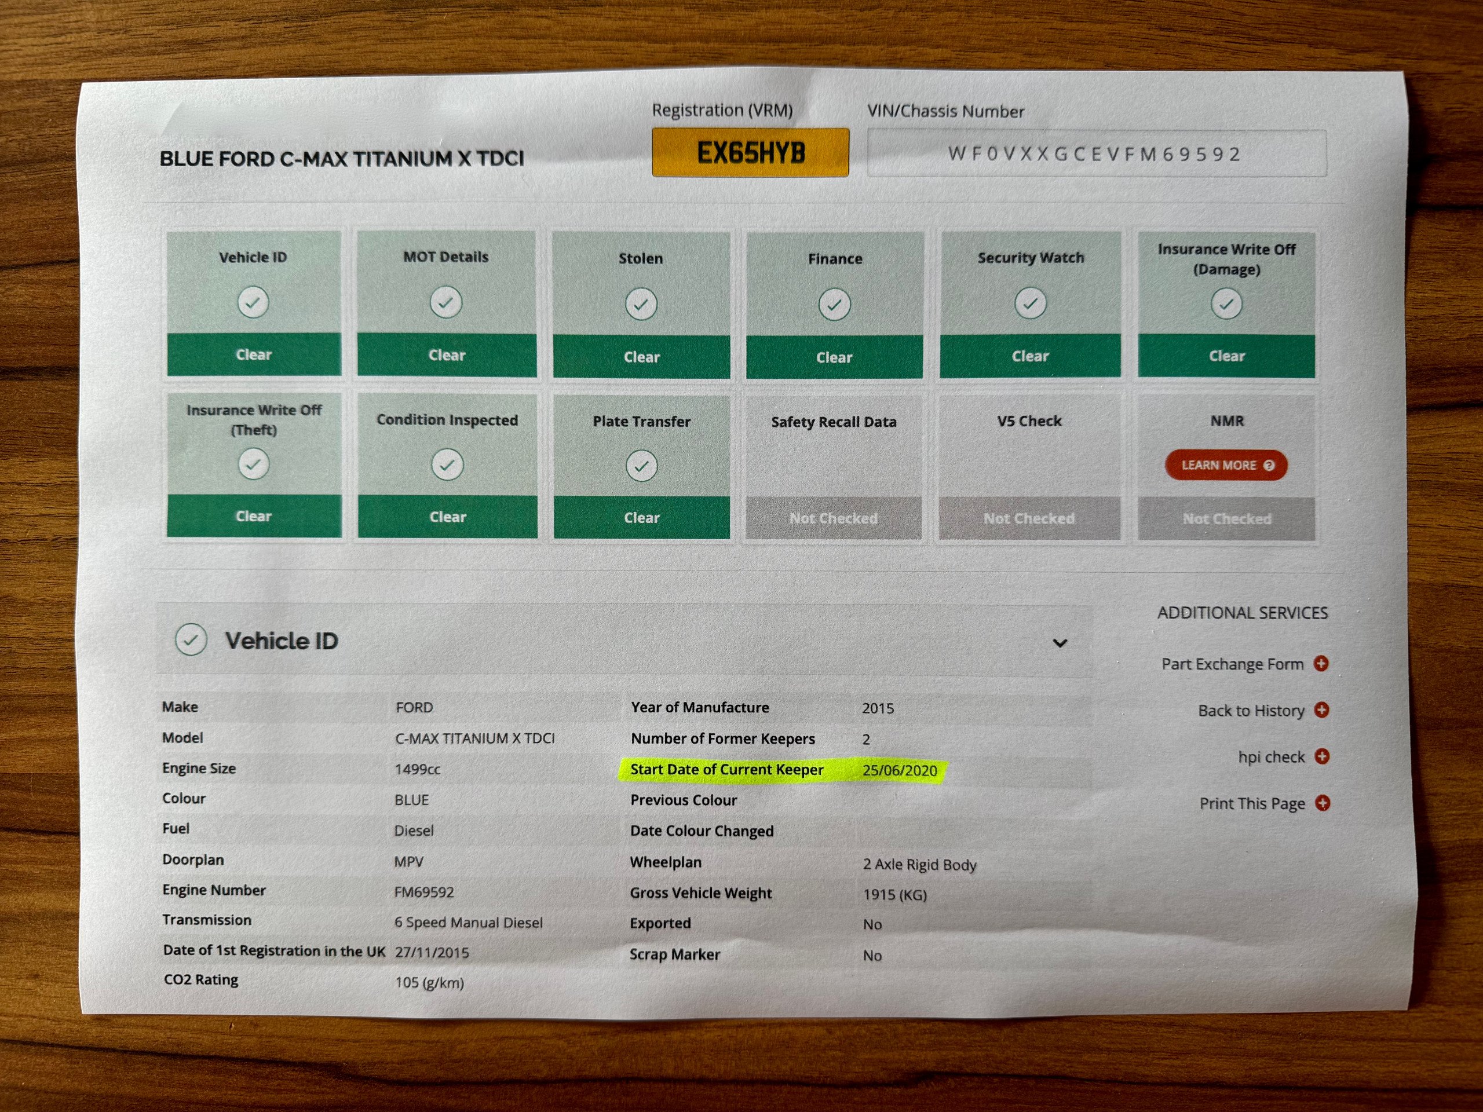Open the Back to History link

click(1251, 711)
